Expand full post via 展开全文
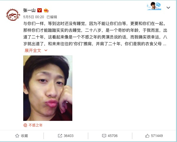The height and width of the screenshot is (142, 177). pyautogui.click(x=33, y=50)
